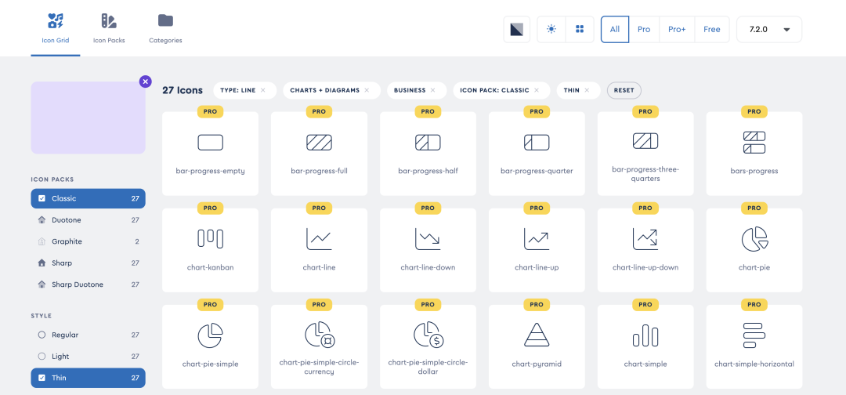Screen dimensions: 846x395
Task: Filter by Free icons
Action: 711,29
